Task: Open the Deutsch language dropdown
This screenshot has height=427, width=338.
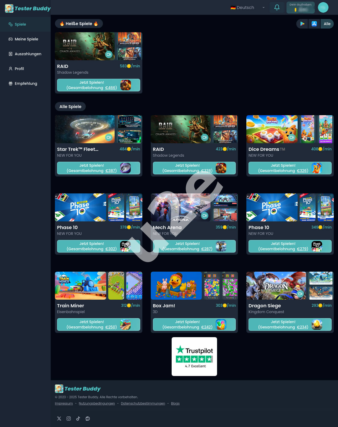Action: tap(247, 7)
